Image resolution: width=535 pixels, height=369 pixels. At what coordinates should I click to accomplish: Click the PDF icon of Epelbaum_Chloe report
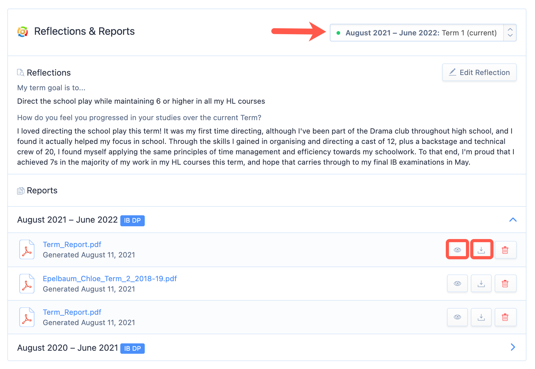[27, 284]
